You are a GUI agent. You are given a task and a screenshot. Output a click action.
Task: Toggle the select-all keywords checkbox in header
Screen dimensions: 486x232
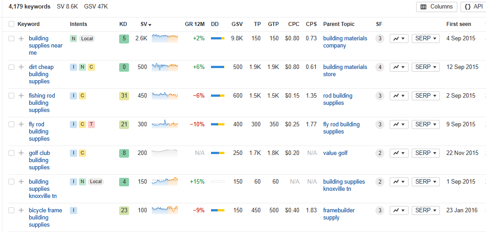pos(12,24)
